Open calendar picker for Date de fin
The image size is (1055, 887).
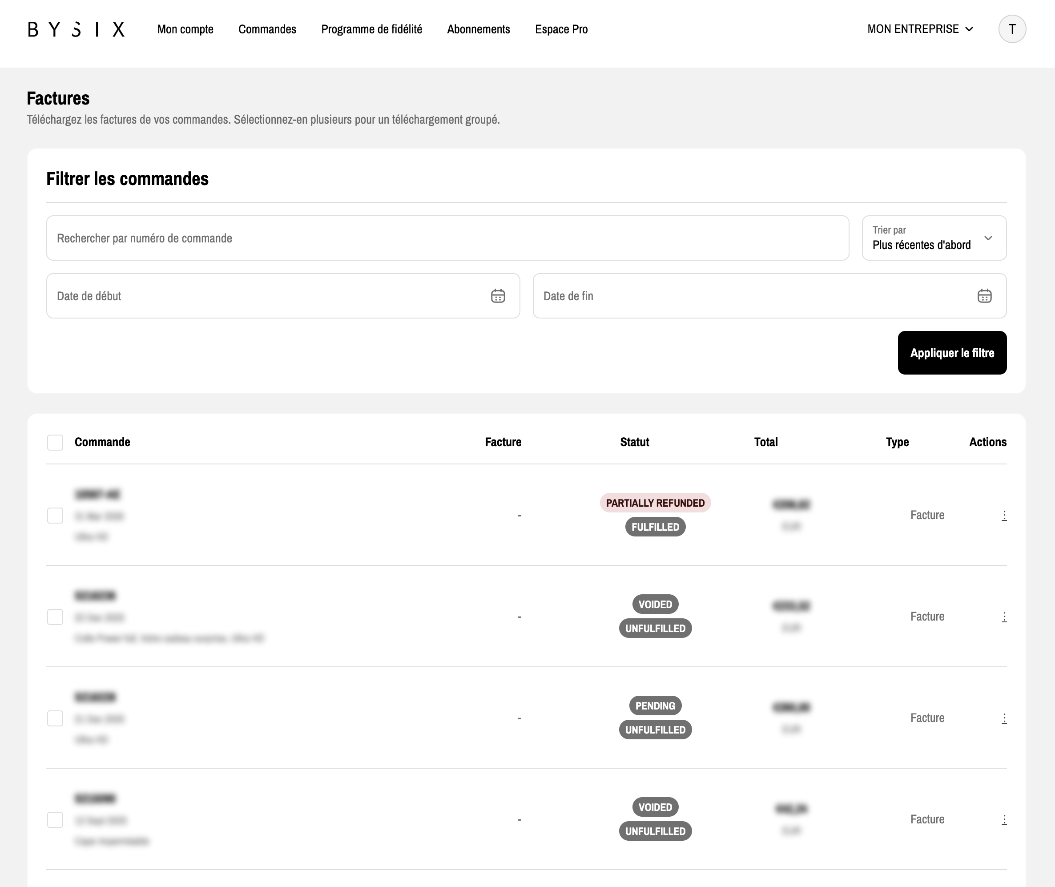984,296
